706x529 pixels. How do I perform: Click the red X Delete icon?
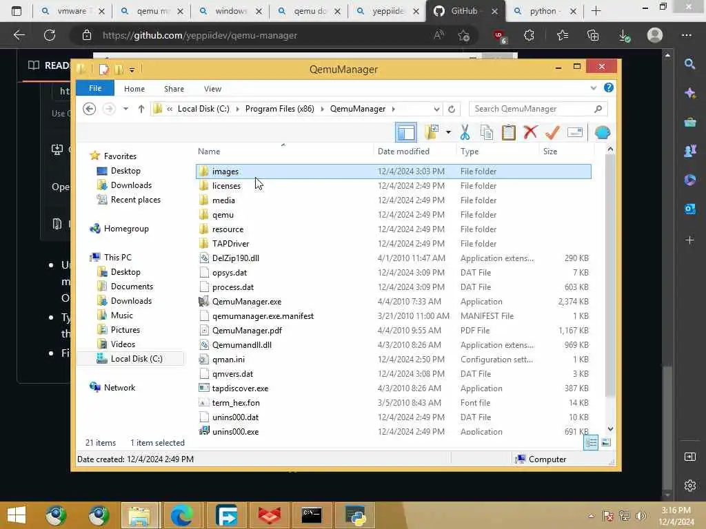530,132
